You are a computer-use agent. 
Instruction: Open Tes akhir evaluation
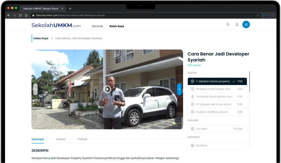pos(217,129)
